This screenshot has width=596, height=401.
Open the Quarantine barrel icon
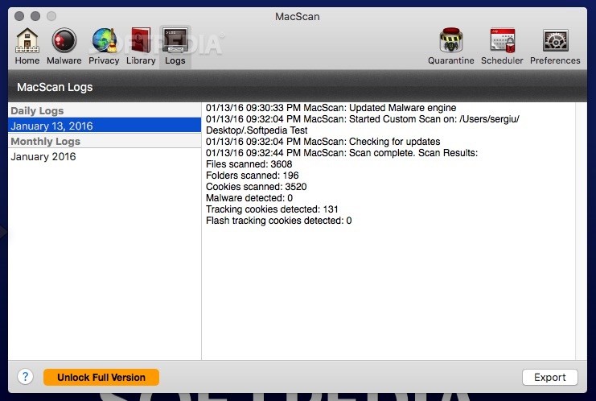coord(450,40)
